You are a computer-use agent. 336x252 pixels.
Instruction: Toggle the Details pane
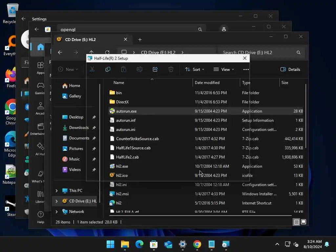[x=290, y=70]
